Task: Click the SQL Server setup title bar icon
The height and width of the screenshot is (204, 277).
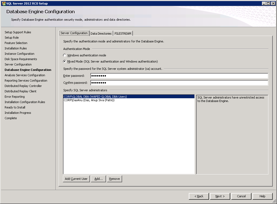Action: (3, 3)
